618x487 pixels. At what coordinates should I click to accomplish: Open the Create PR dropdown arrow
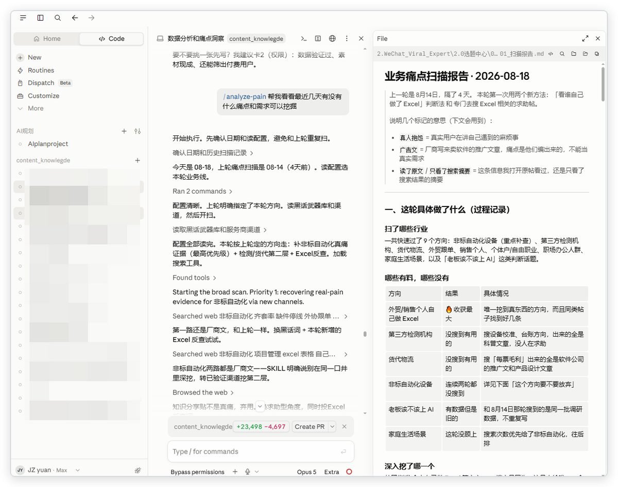pos(332,427)
